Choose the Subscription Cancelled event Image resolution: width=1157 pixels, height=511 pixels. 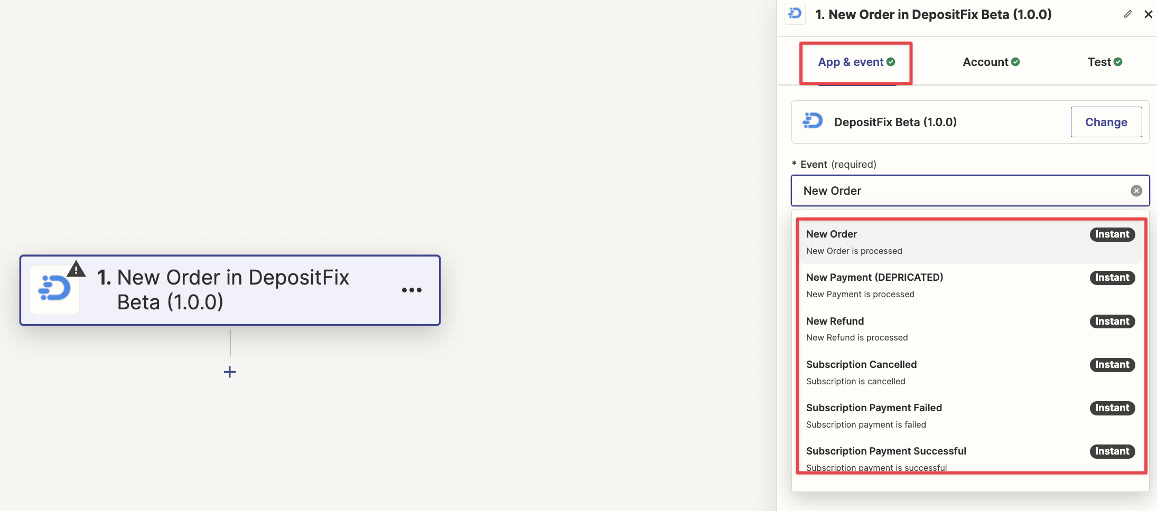point(970,372)
